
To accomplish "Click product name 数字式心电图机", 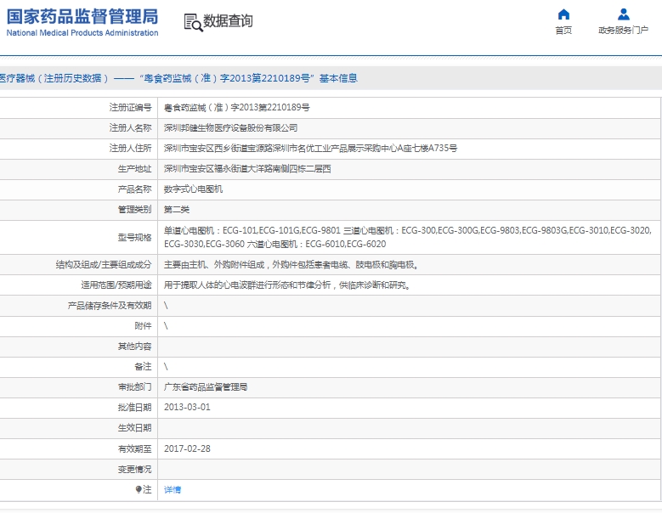I will tap(193, 189).
